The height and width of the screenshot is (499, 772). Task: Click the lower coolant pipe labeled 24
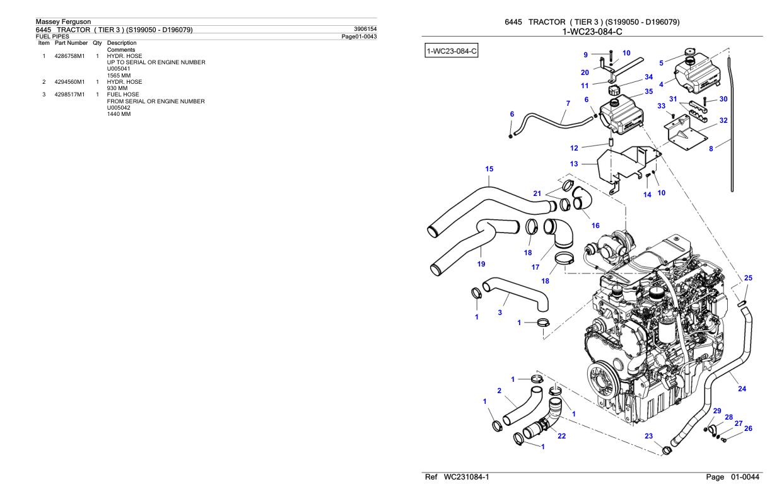pos(713,378)
